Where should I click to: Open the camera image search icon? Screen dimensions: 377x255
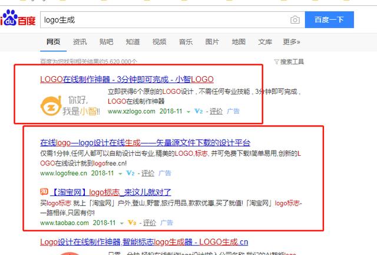[295, 19]
